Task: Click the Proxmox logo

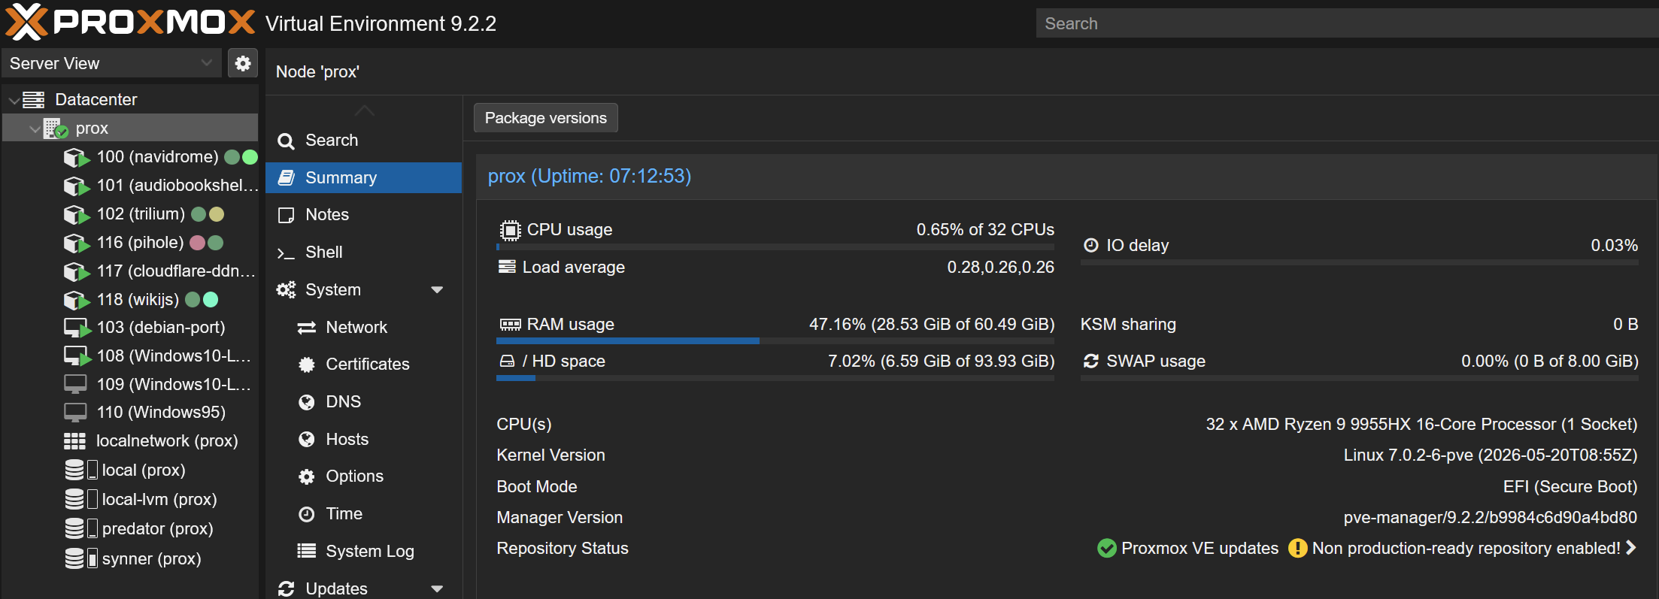Action: 130,22
